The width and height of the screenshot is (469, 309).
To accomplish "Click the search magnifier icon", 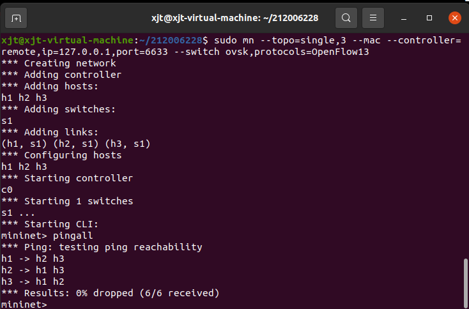I will [346, 17].
